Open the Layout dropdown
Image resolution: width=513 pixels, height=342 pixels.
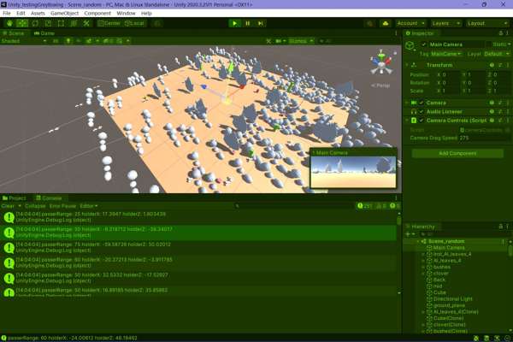pyautogui.click(x=486, y=23)
